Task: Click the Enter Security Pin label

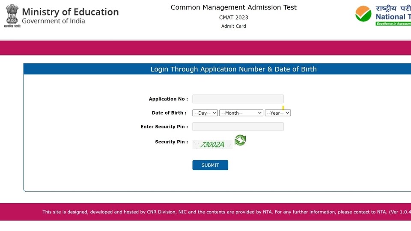Action: (164, 127)
